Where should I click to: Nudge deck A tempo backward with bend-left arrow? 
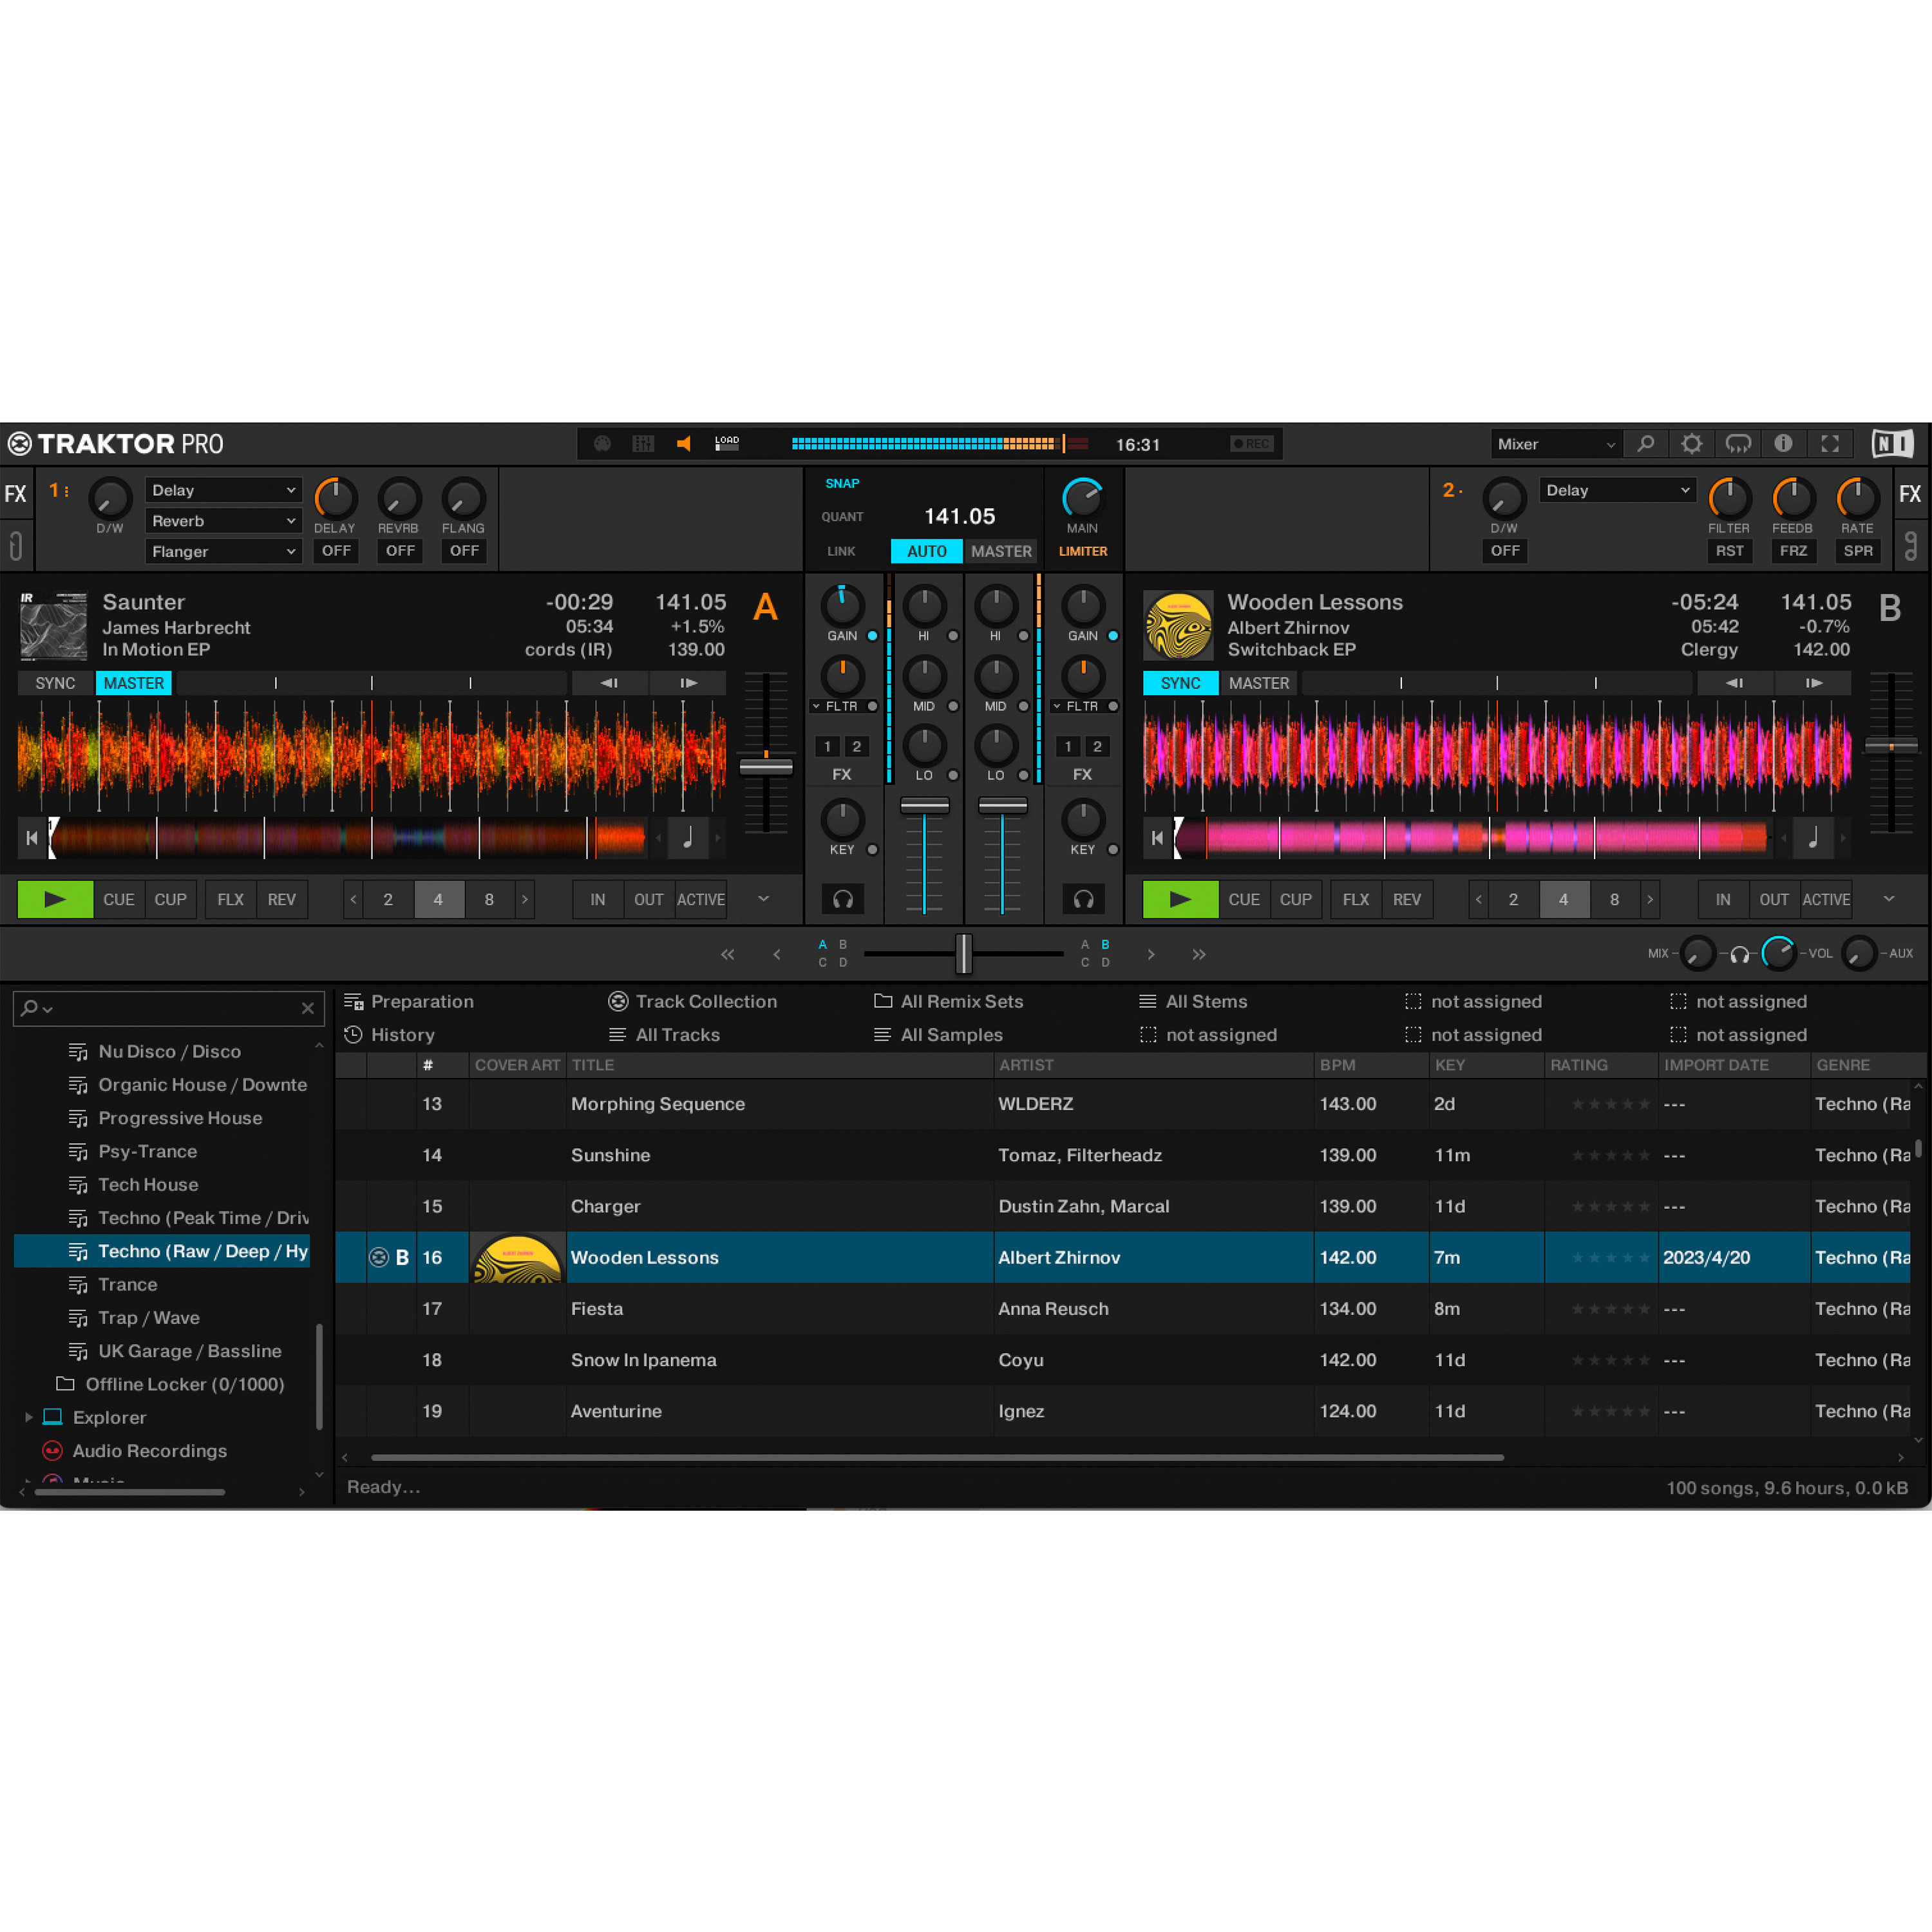tap(609, 683)
